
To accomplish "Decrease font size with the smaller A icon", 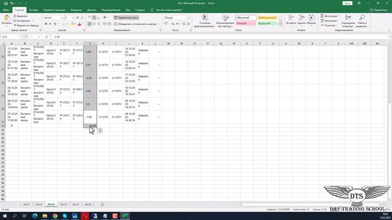I will pyautogui.click(x=82, y=18).
